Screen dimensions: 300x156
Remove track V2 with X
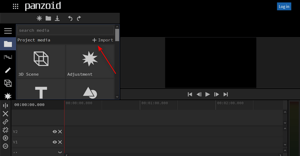point(60,132)
